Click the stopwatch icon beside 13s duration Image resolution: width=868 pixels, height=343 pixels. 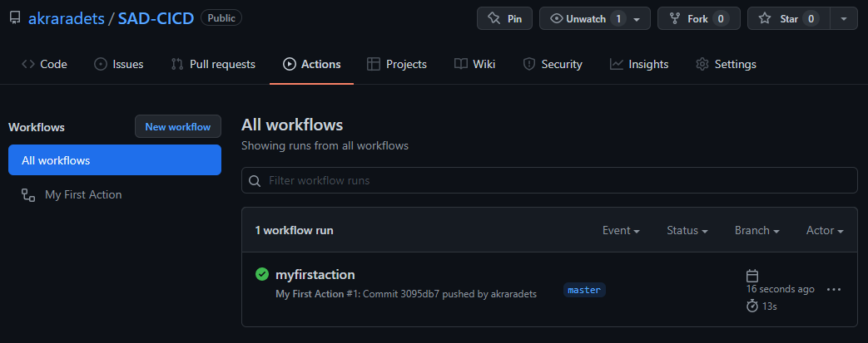click(752, 306)
